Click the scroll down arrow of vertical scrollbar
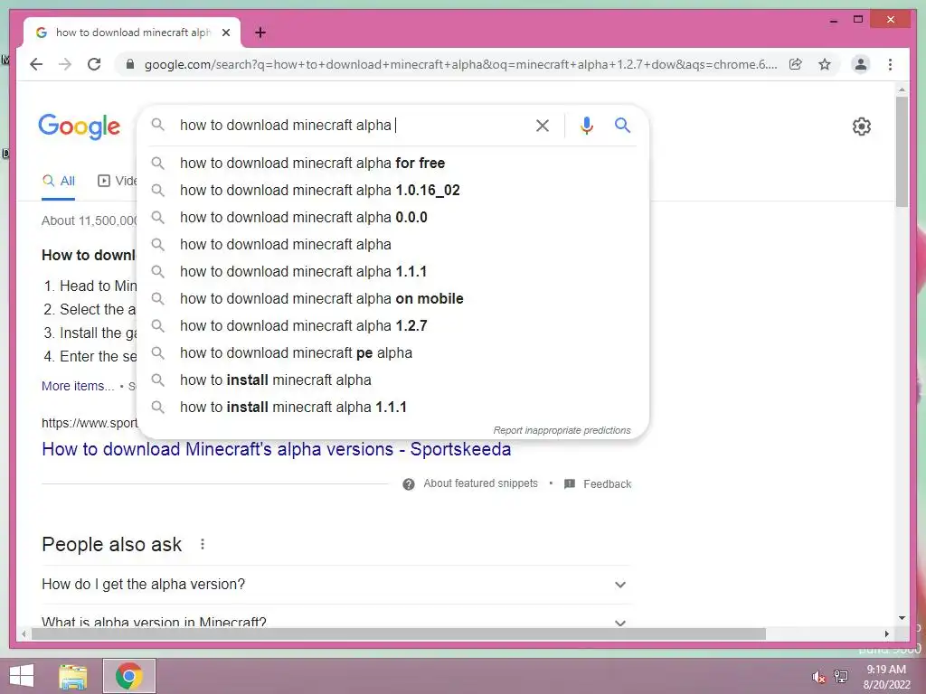This screenshot has width=926, height=694. [902, 618]
